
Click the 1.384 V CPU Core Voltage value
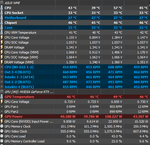pyautogui.click(x=117, y=37)
